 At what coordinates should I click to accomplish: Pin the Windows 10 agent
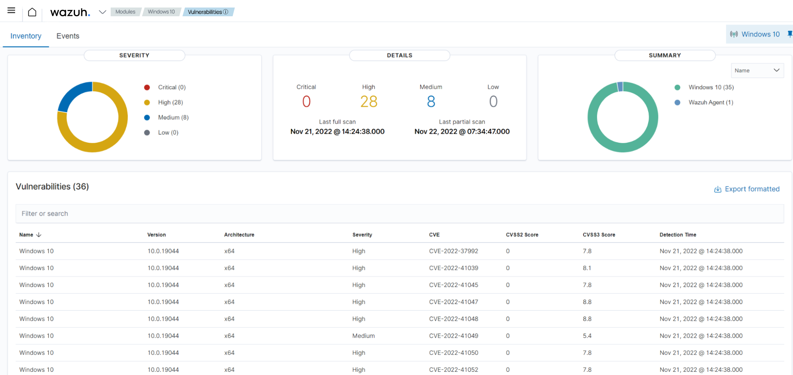790,34
